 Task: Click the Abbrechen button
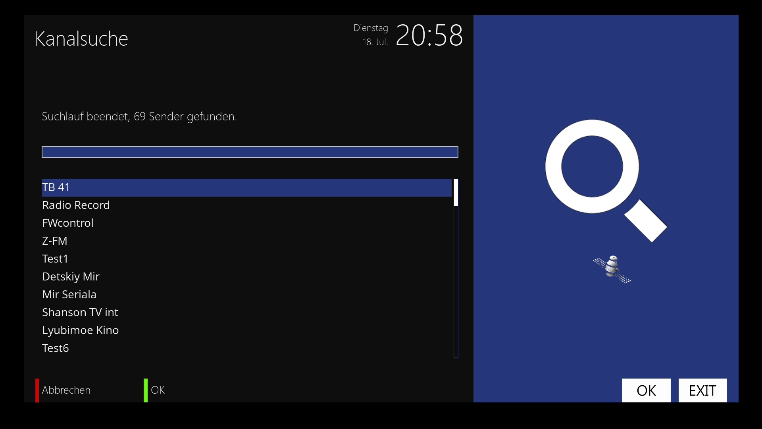click(x=66, y=390)
